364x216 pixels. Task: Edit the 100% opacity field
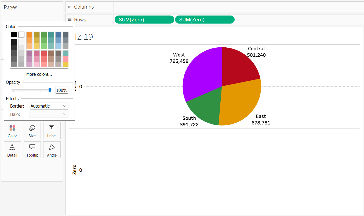click(62, 90)
